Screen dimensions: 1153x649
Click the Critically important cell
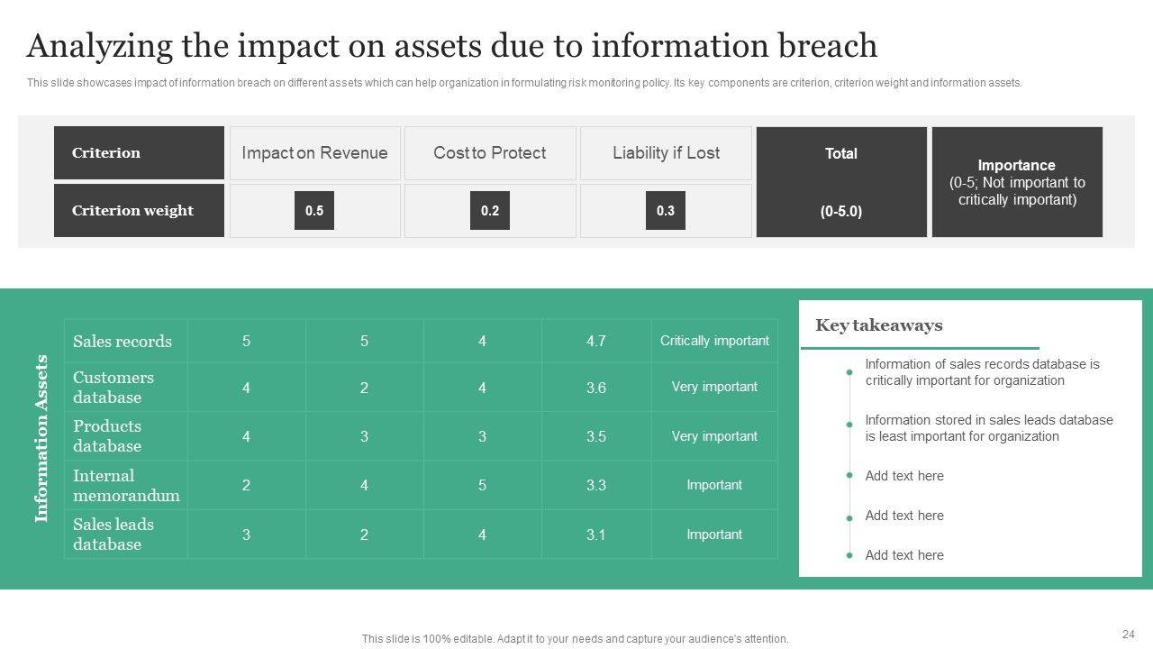(x=714, y=341)
